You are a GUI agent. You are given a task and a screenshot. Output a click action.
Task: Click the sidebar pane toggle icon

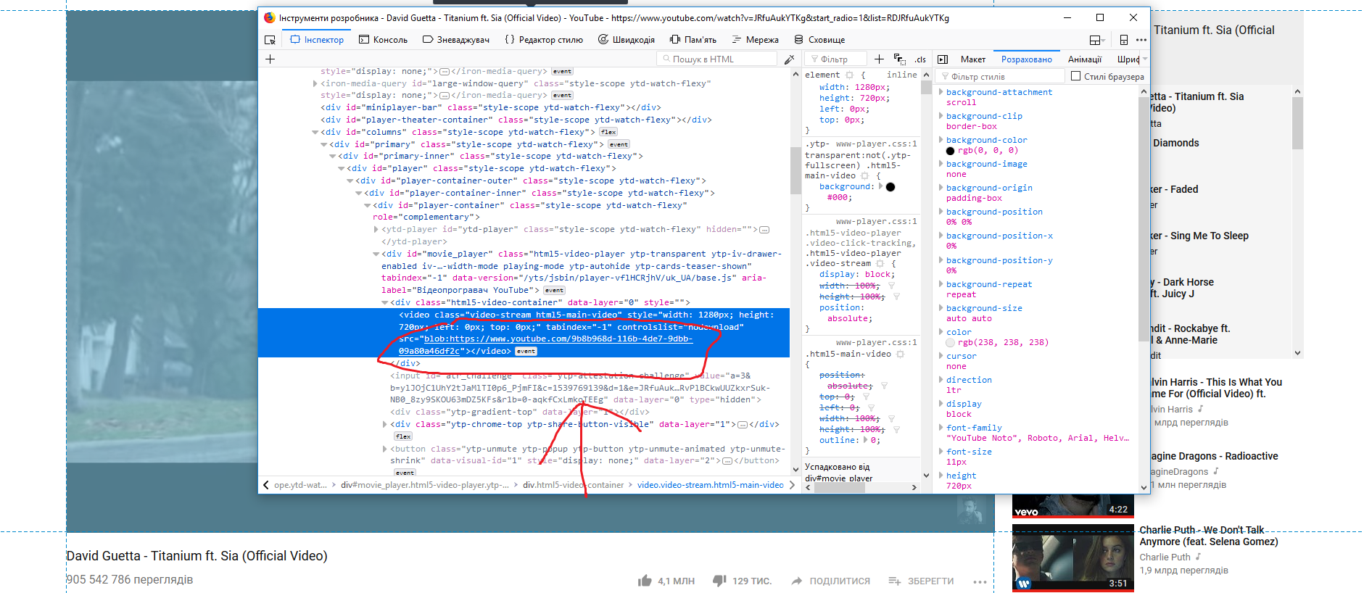pos(943,59)
